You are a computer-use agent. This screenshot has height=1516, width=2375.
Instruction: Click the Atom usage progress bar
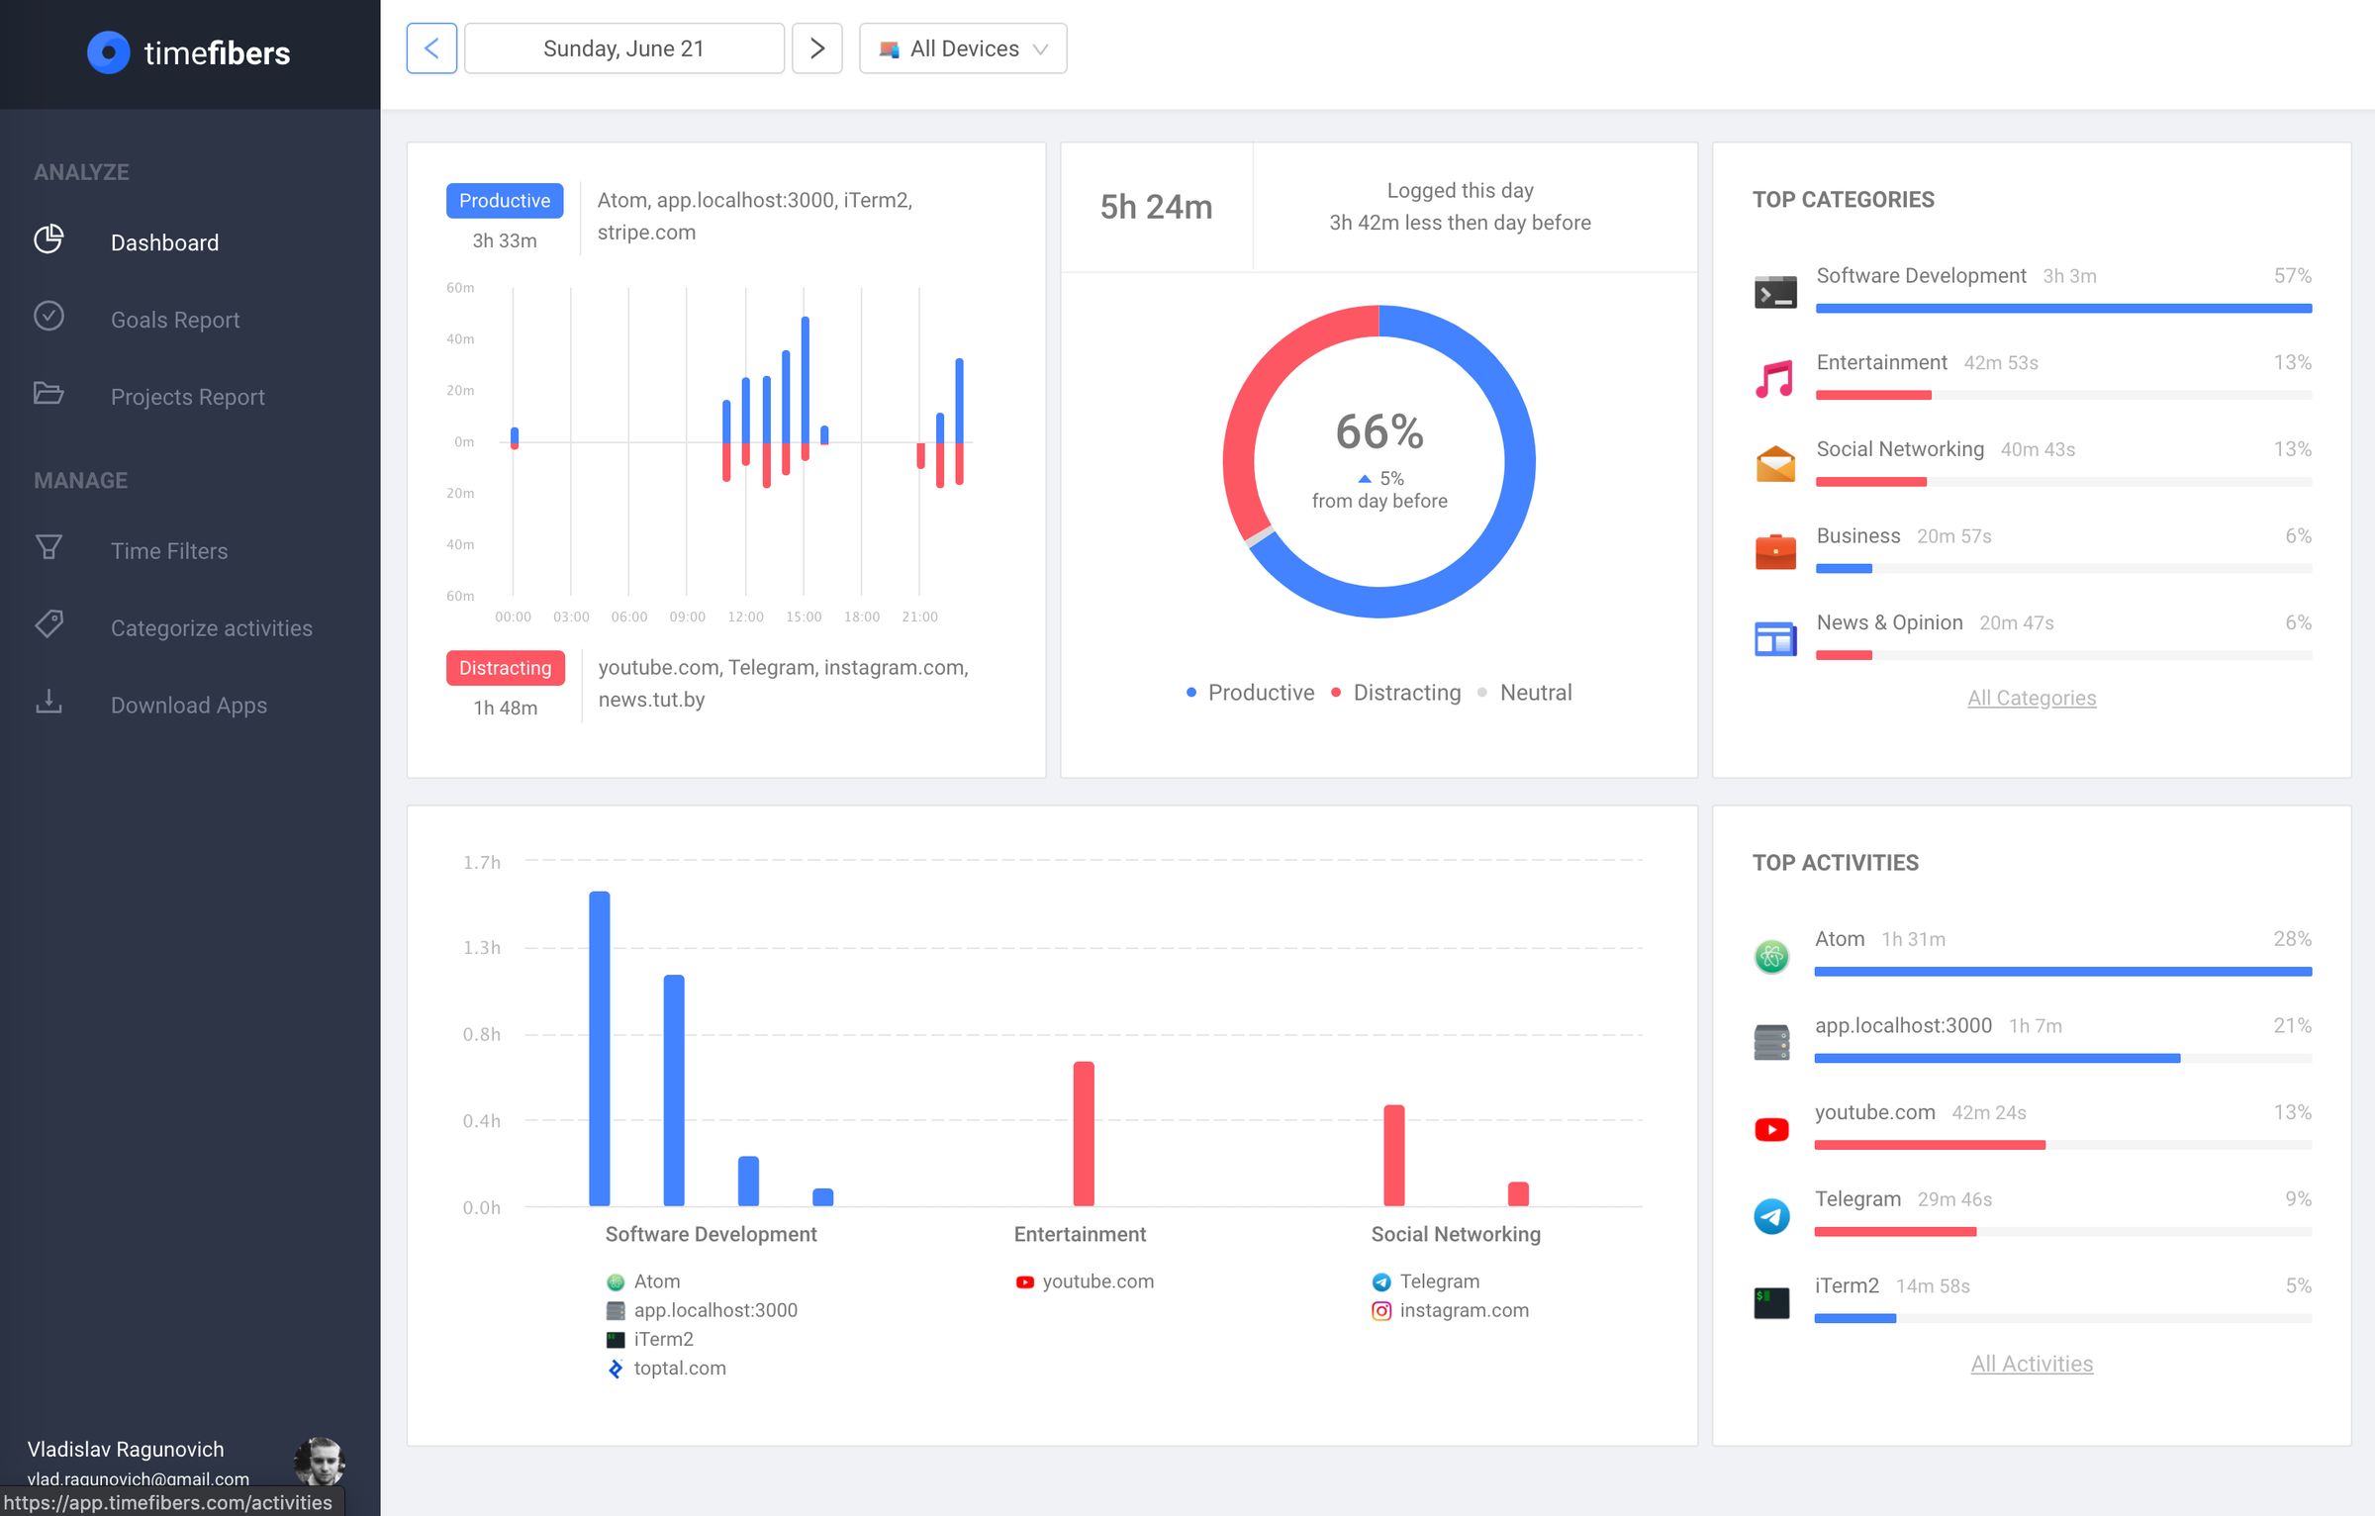click(x=2061, y=971)
